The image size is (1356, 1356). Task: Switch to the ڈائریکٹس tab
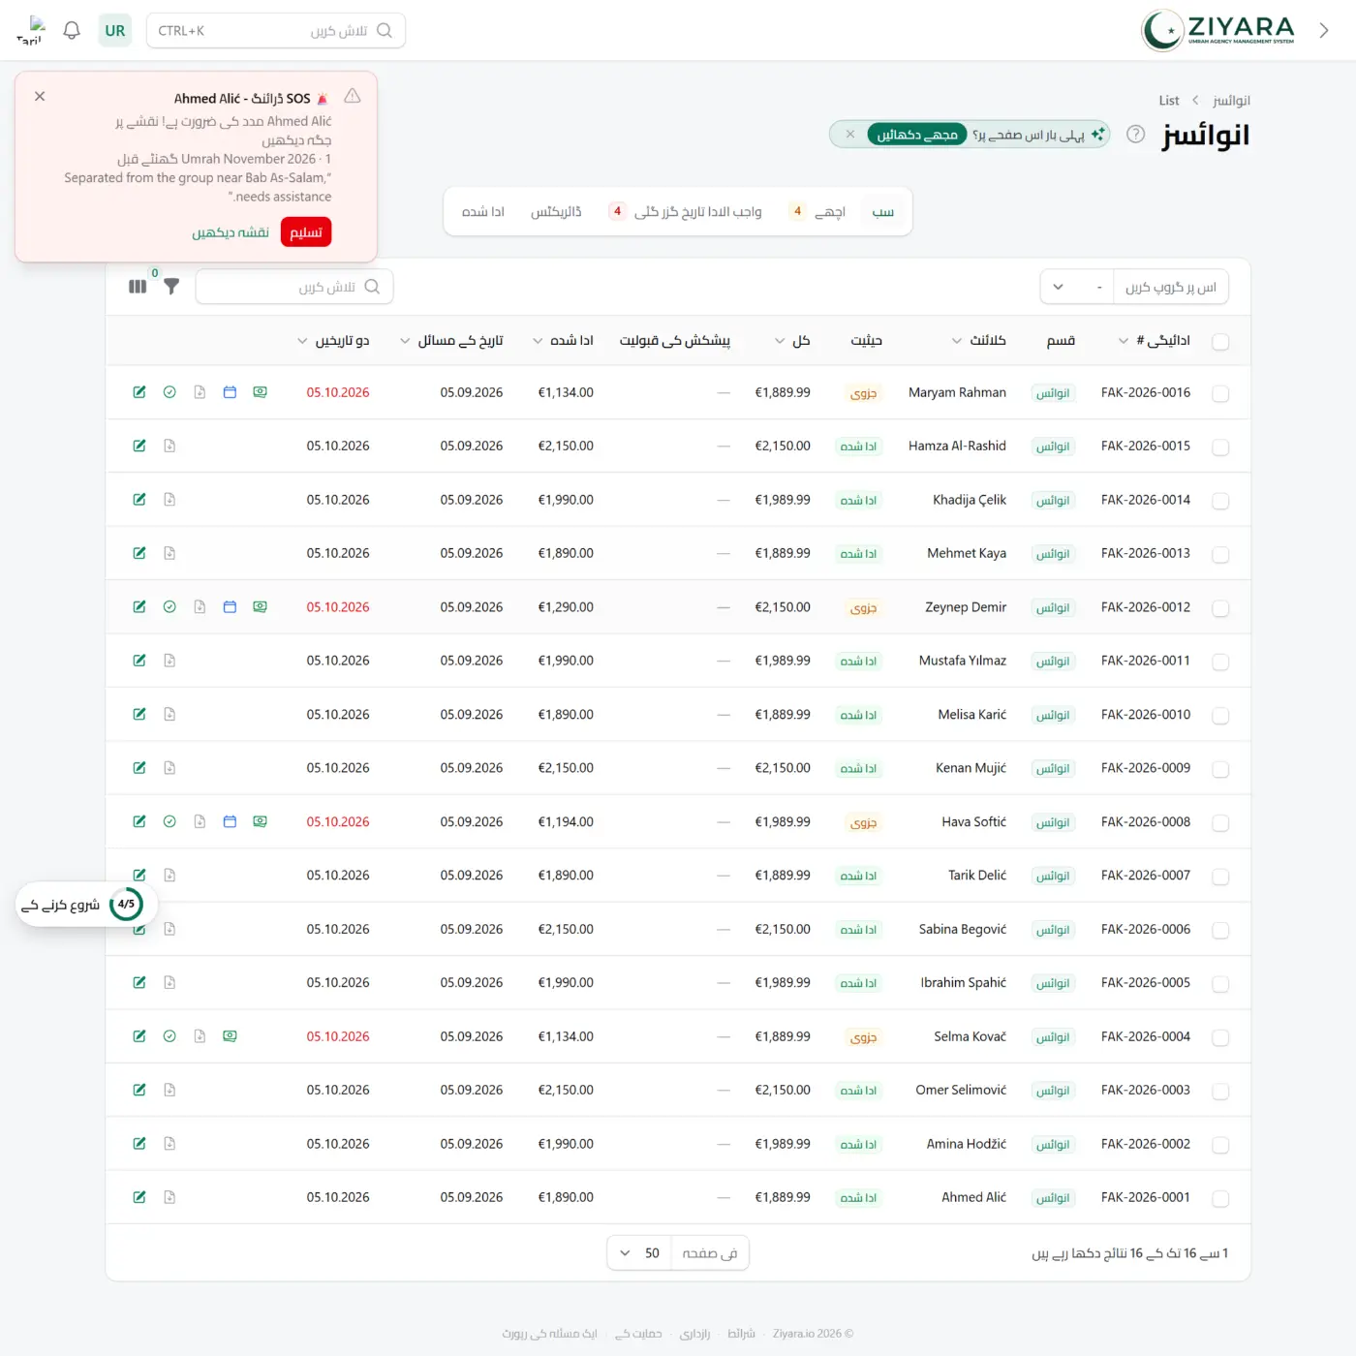pyautogui.click(x=556, y=211)
